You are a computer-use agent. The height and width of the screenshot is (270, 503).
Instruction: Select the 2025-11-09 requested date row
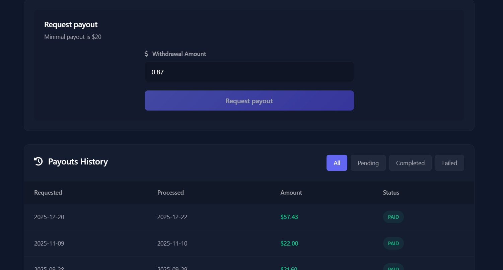pyautogui.click(x=49, y=244)
